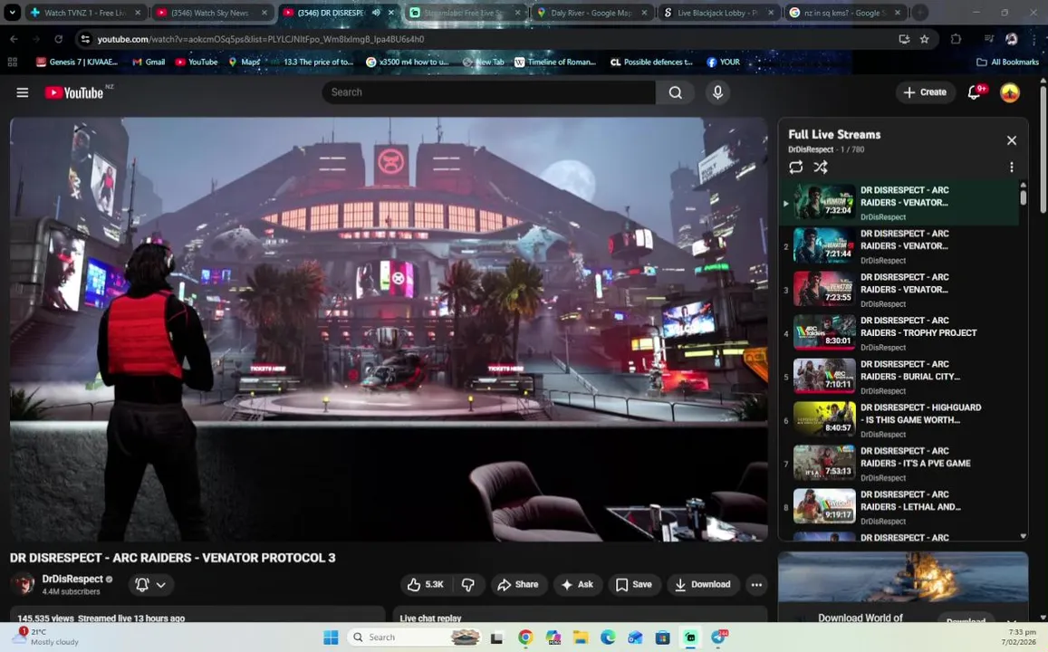Switch to the Daly River Google Maps tab
The height and width of the screenshot is (652, 1048).
591,13
